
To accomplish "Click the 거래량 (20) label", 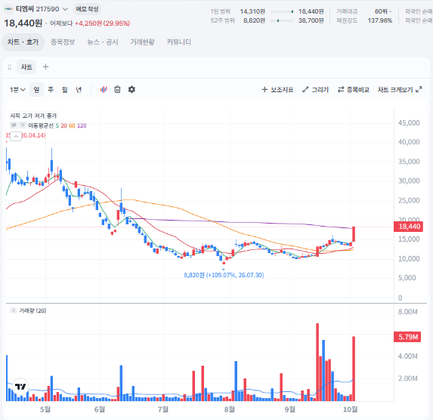I will pos(32,310).
